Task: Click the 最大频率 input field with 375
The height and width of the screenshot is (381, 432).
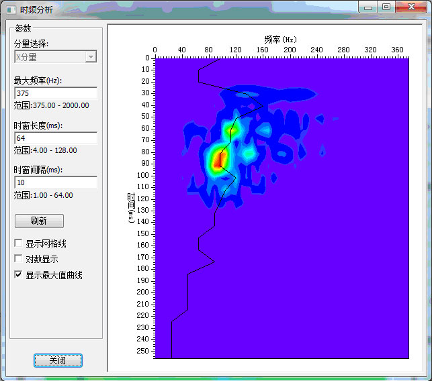Action: (x=55, y=93)
